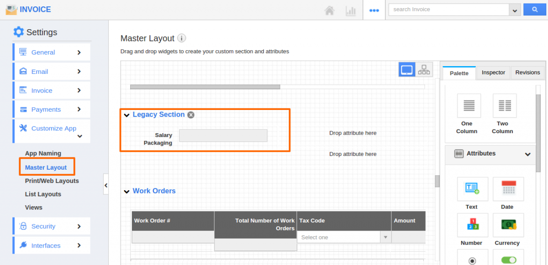Viewport: 548px width, 265px height.
Task: Show Master Layout info icon
Action: [182, 38]
